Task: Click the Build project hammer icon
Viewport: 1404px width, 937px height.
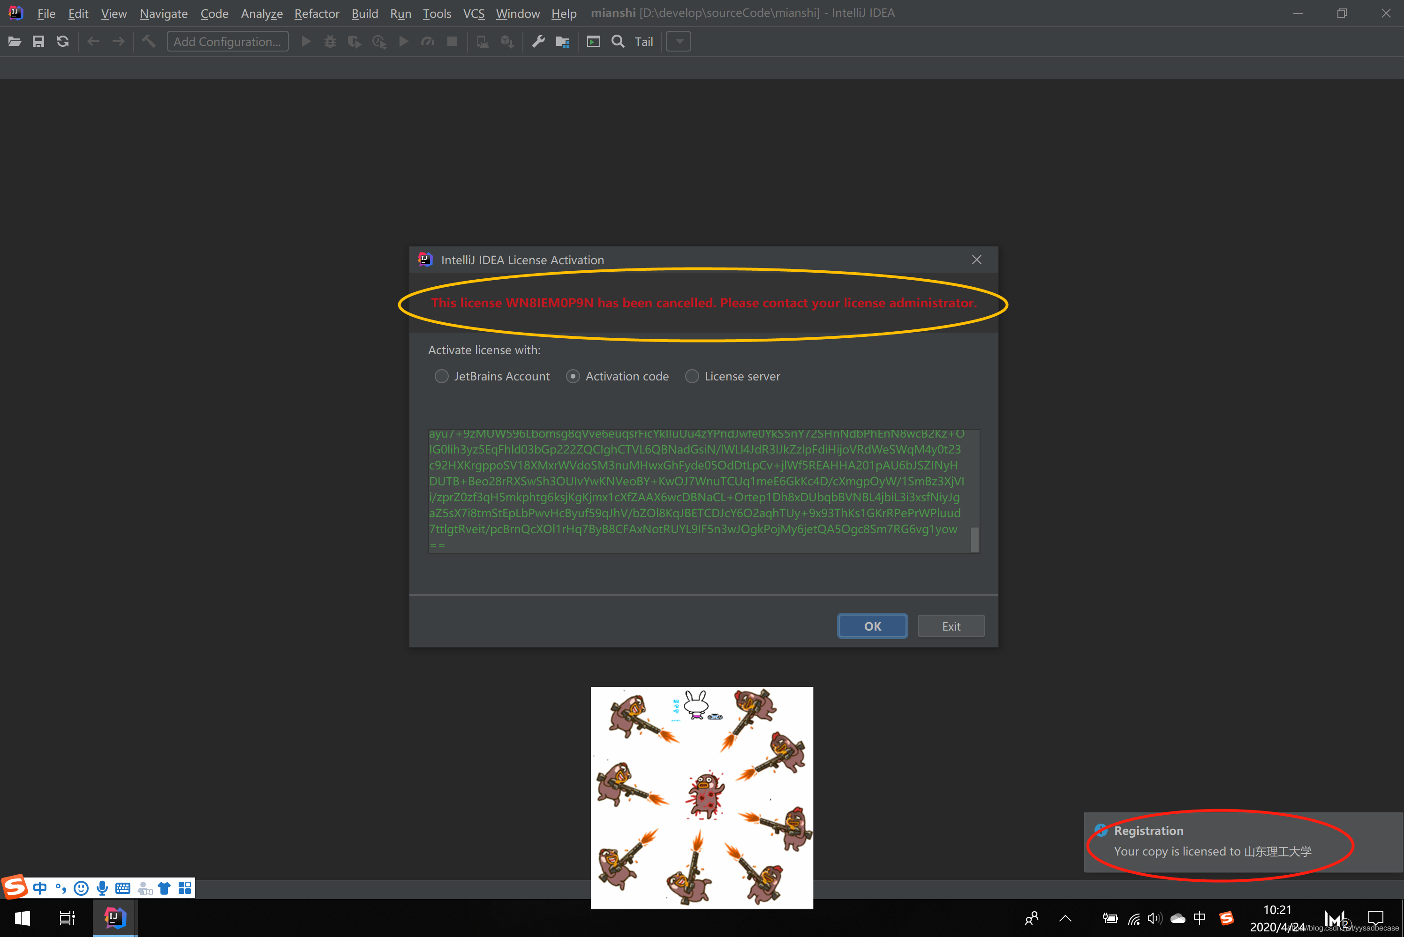Action: 150,42
